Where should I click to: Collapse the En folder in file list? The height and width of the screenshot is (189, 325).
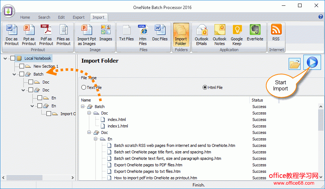click(x=95, y=139)
